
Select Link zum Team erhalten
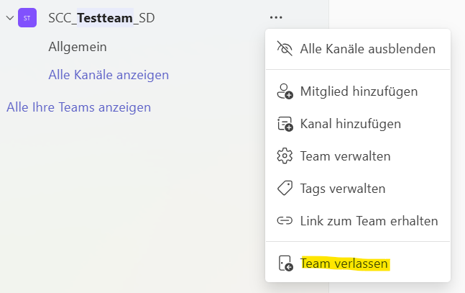[x=369, y=221]
